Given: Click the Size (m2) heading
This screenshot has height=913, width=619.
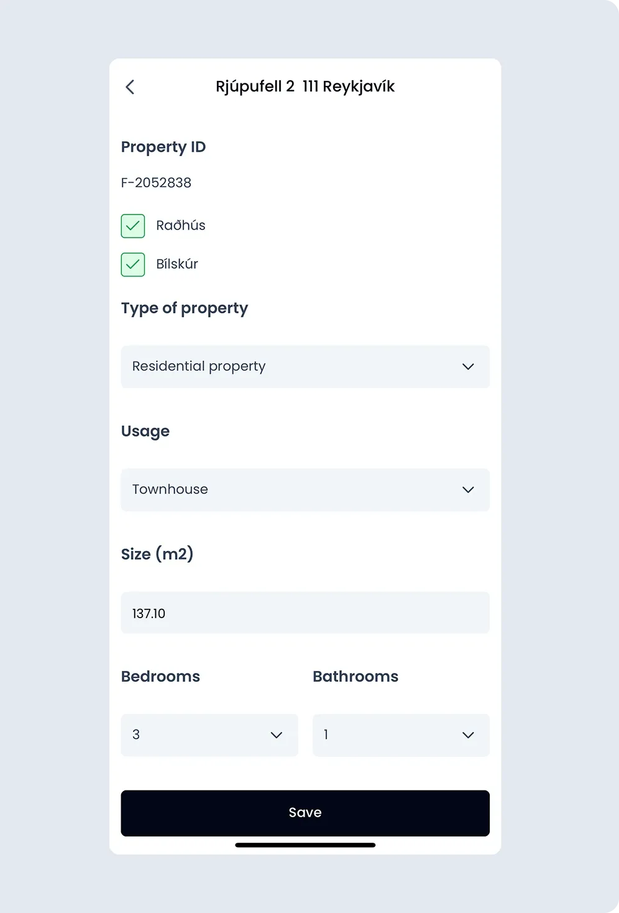Looking at the screenshot, I should [157, 554].
